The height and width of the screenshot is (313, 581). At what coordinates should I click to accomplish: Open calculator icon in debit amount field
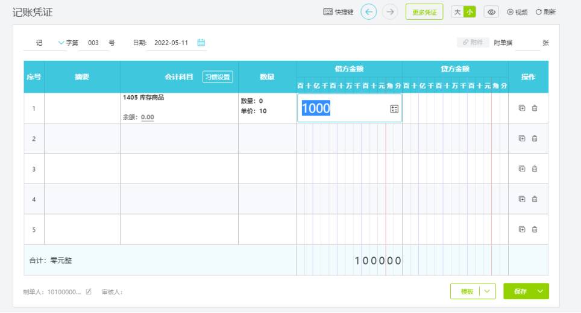click(x=394, y=108)
